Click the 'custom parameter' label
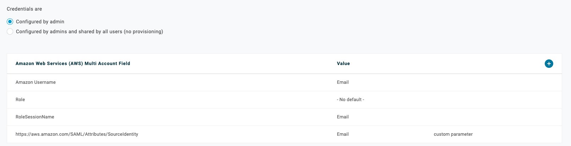This screenshot has height=146, width=571. [x=453, y=134]
